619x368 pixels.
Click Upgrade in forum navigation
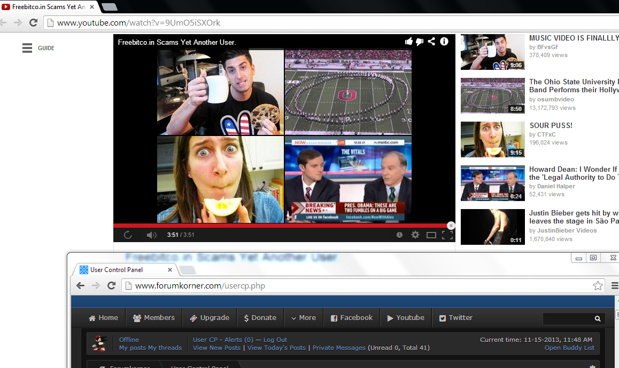point(210,318)
